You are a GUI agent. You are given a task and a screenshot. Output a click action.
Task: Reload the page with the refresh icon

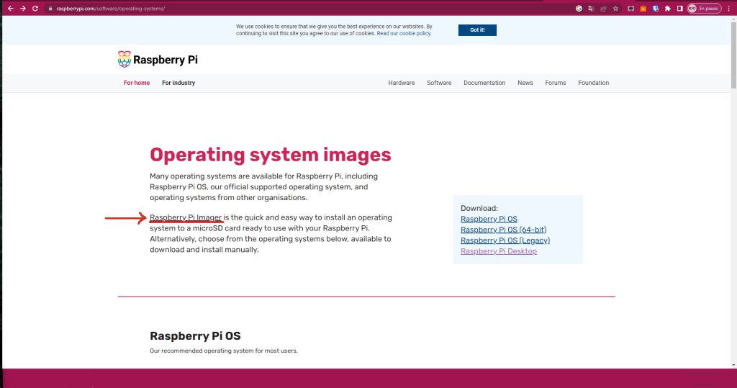pyautogui.click(x=35, y=8)
